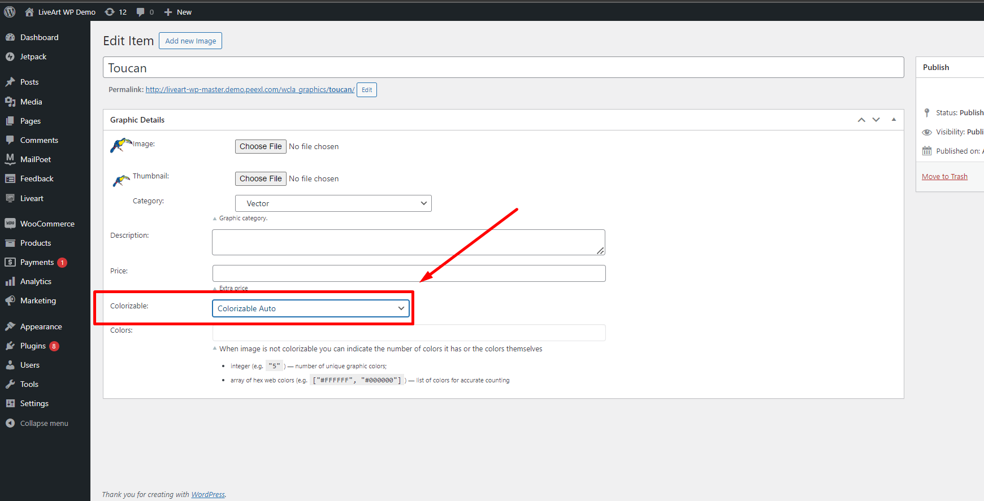The height and width of the screenshot is (501, 984).
Task: Click into the Price input field
Action: pos(409,273)
